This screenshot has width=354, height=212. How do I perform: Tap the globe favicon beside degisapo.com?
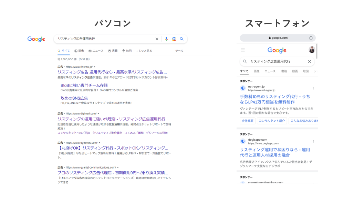[x=243, y=141]
